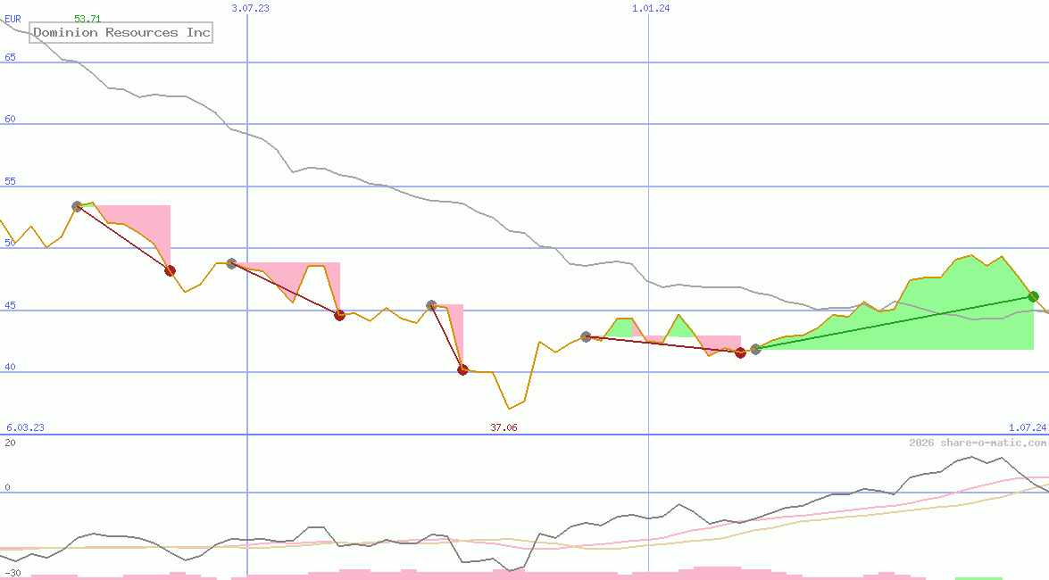This screenshot has height=580, width=1049.
Task: Click the 53.71 high value label
Action: [x=85, y=16]
